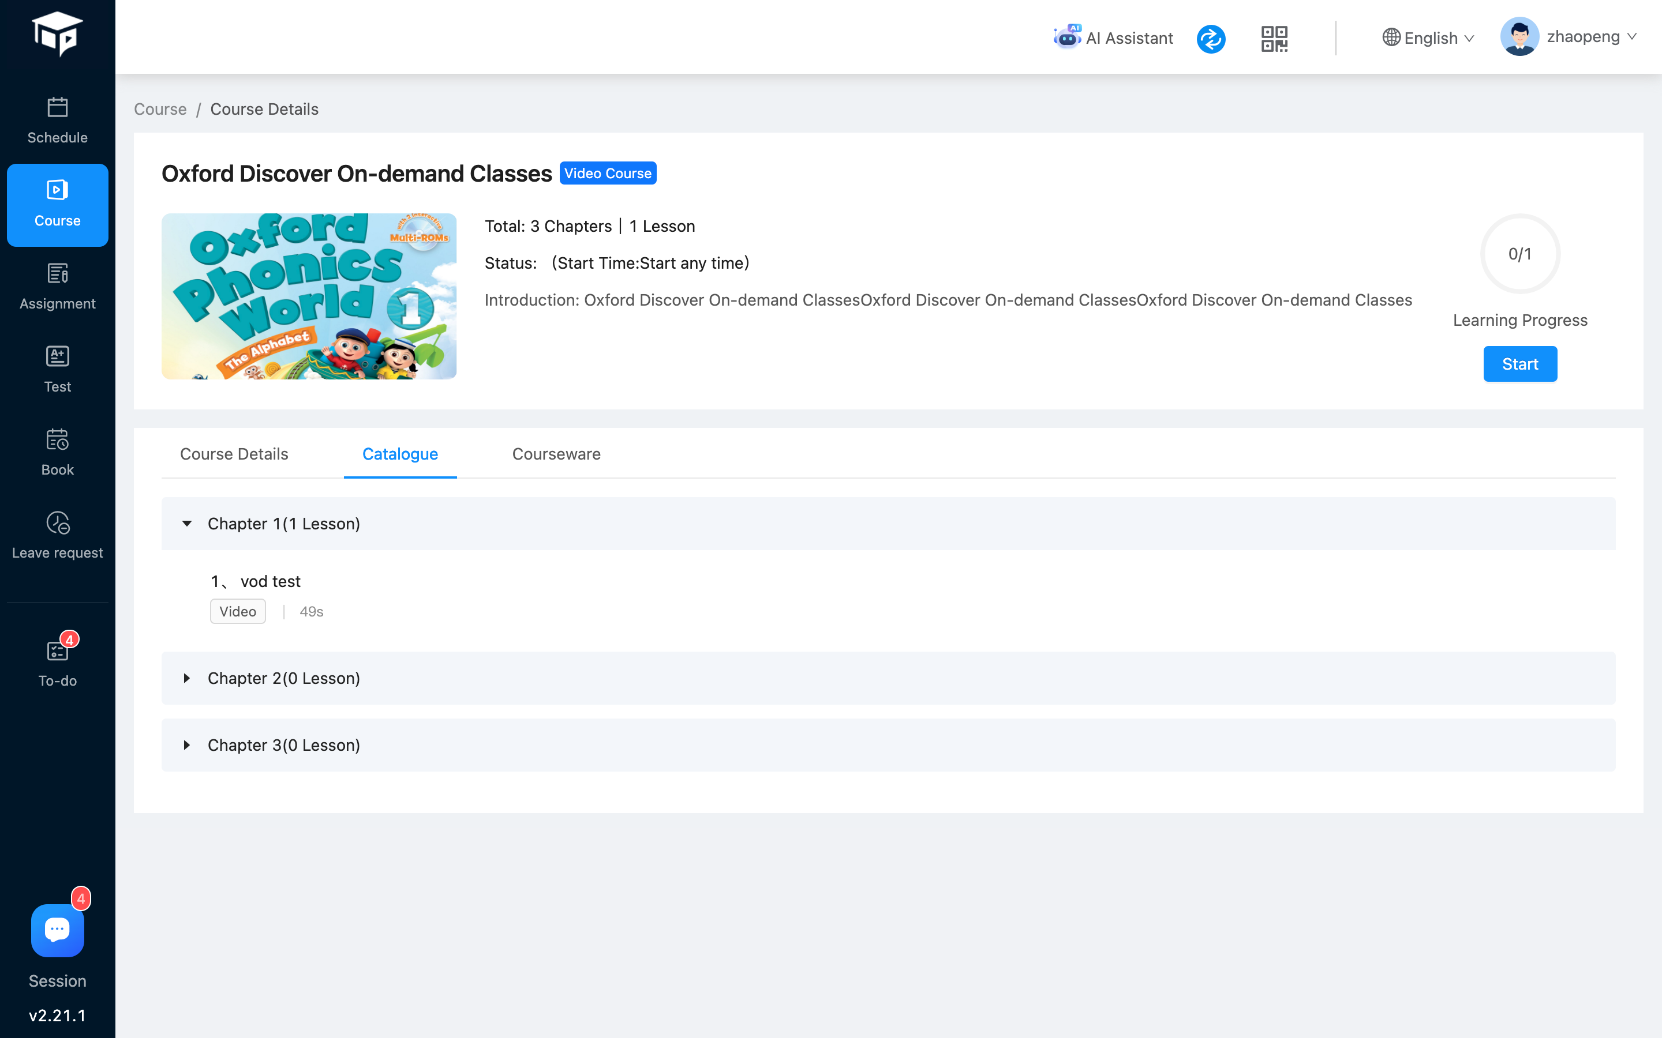
Task: Open Leave request from sidebar
Action: [x=57, y=523]
